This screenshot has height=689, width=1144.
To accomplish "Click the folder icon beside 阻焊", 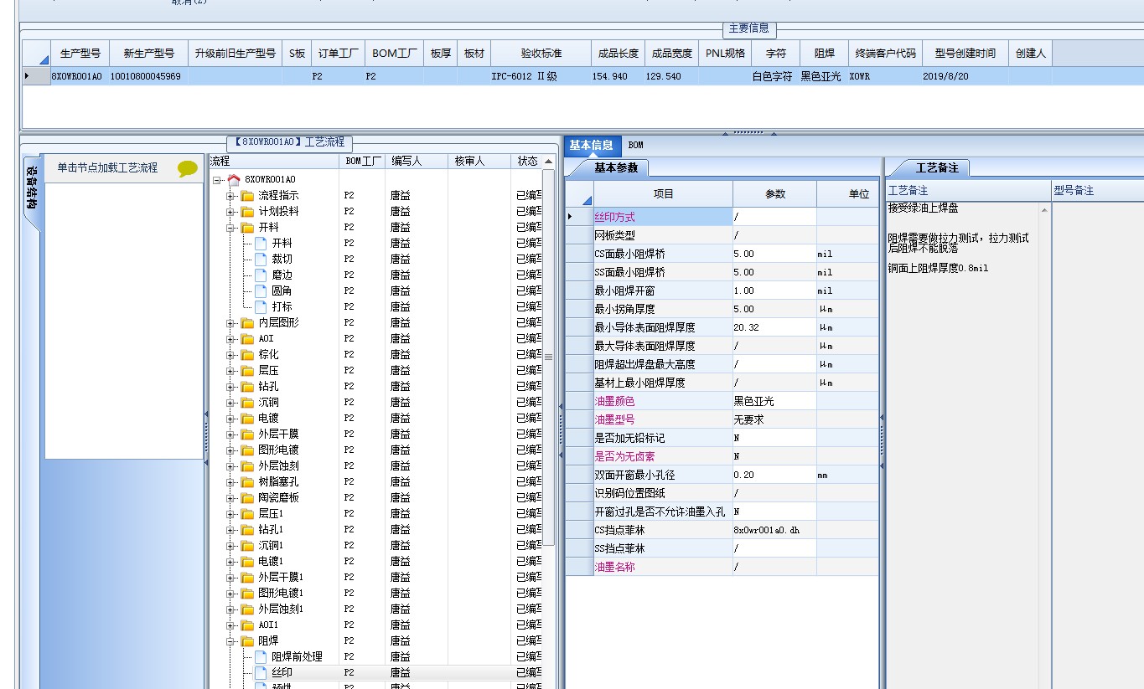I will click(x=247, y=641).
